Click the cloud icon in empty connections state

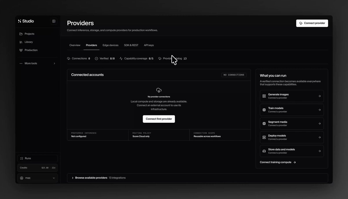pyautogui.click(x=159, y=90)
